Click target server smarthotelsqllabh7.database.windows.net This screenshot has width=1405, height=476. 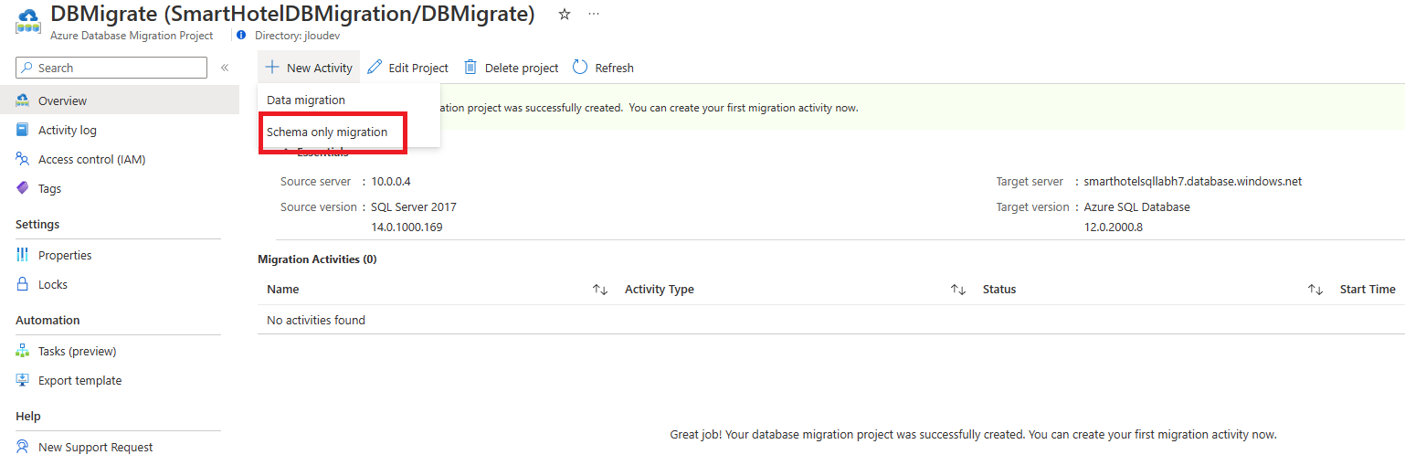pos(1192,181)
